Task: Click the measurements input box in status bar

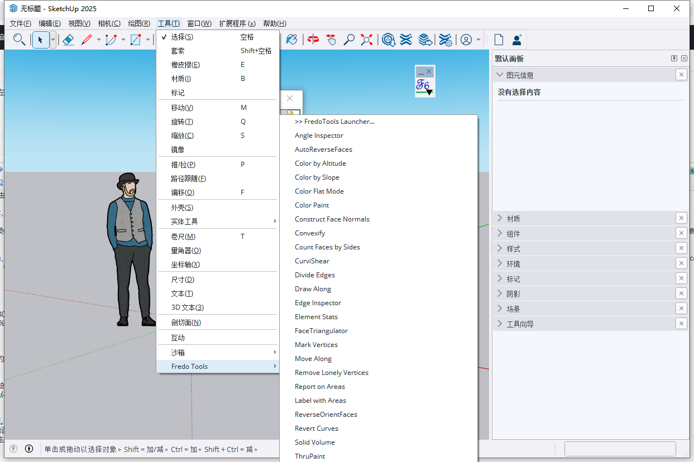Action: click(620, 449)
